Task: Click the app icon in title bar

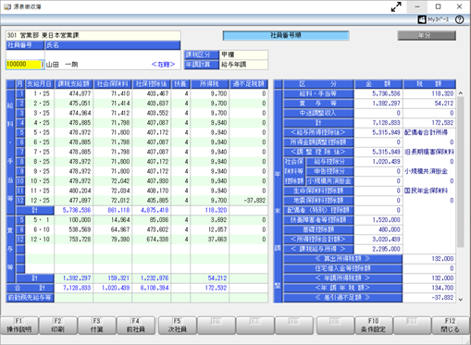Action: click(x=7, y=6)
